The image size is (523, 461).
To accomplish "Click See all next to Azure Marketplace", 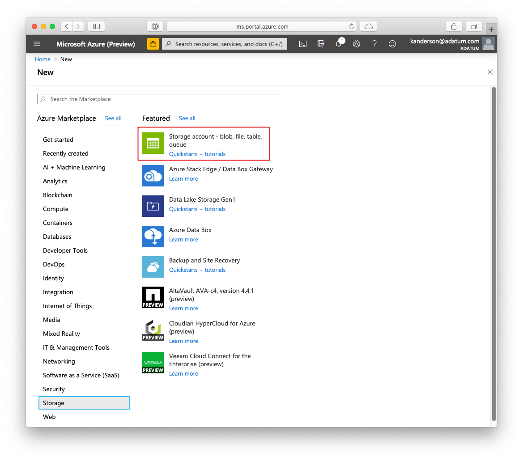I will tap(113, 118).
